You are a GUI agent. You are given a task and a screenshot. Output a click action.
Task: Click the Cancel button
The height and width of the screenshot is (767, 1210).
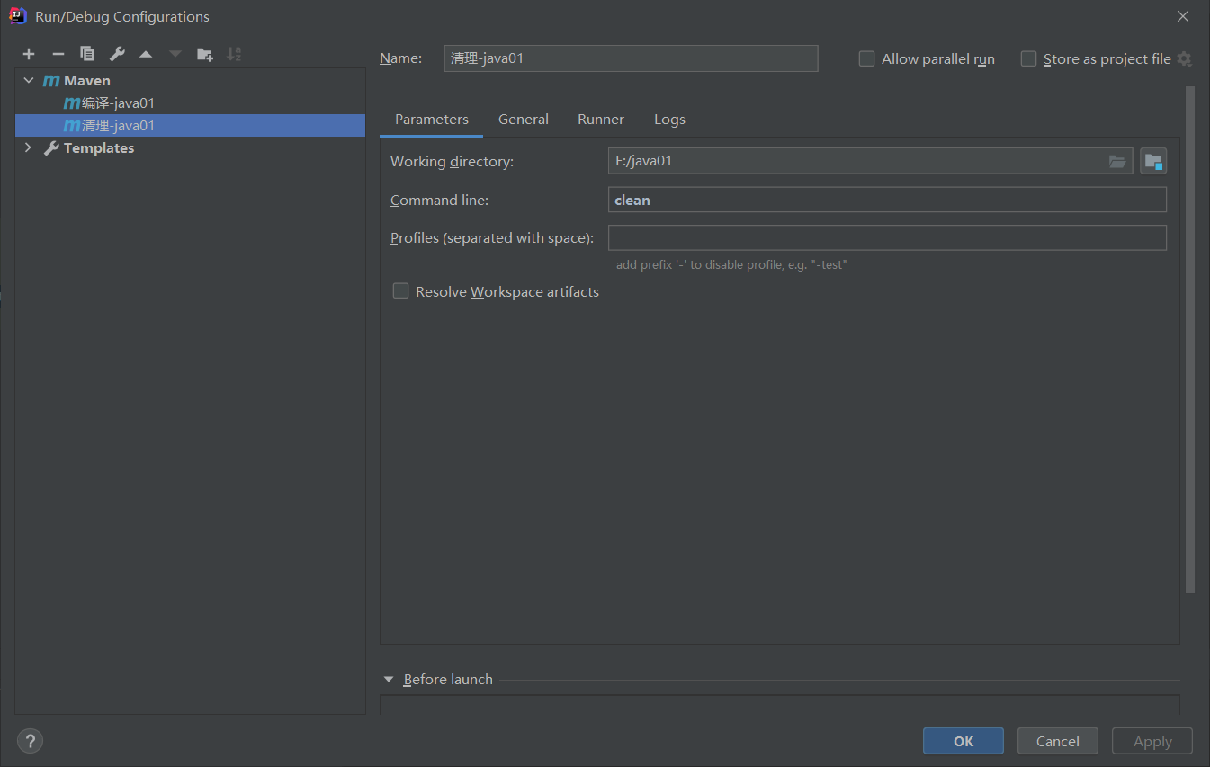[1058, 741]
